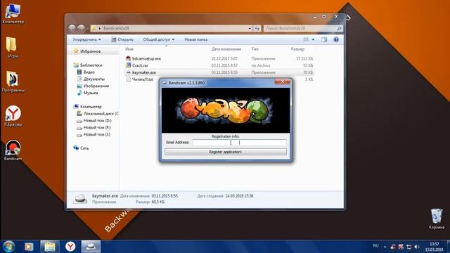This screenshot has width=450, height=253.
Task: Select Компьютер in the navigation pane
Action: click(91, 107)
